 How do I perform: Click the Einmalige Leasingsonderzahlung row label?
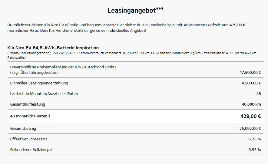39,83
